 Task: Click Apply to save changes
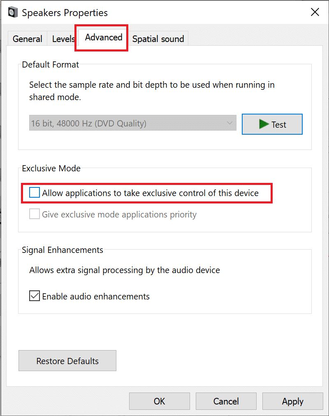coord(292,401)
